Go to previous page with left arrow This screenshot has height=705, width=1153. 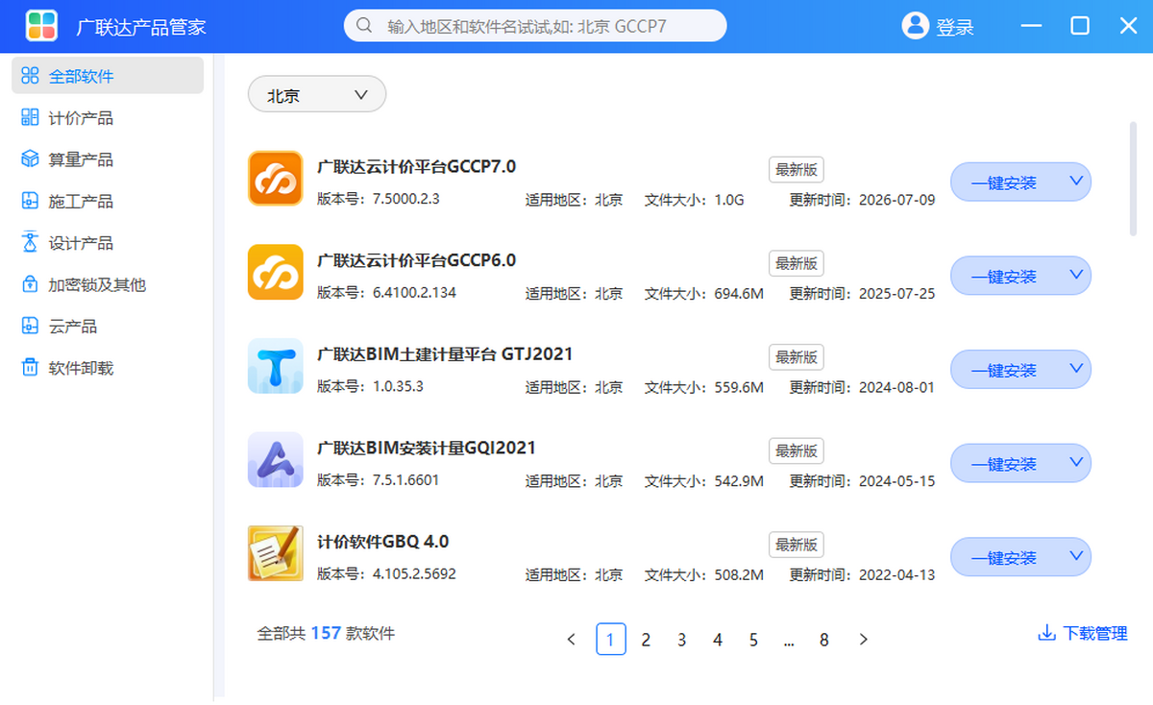click(572, 640)
